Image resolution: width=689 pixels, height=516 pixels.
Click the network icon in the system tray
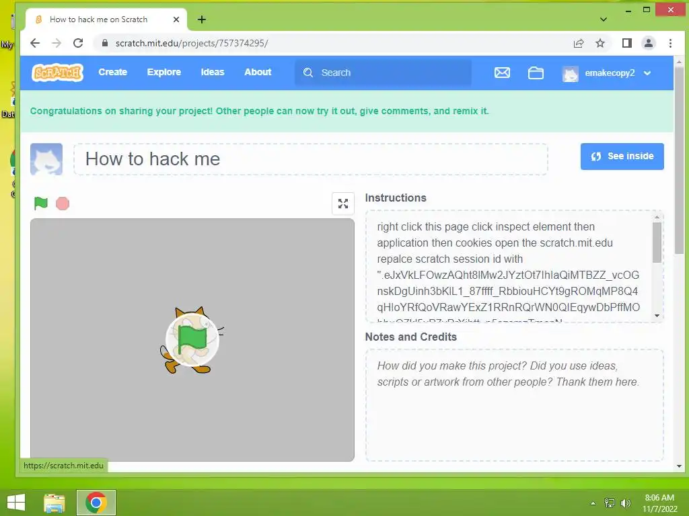(610, 503)
